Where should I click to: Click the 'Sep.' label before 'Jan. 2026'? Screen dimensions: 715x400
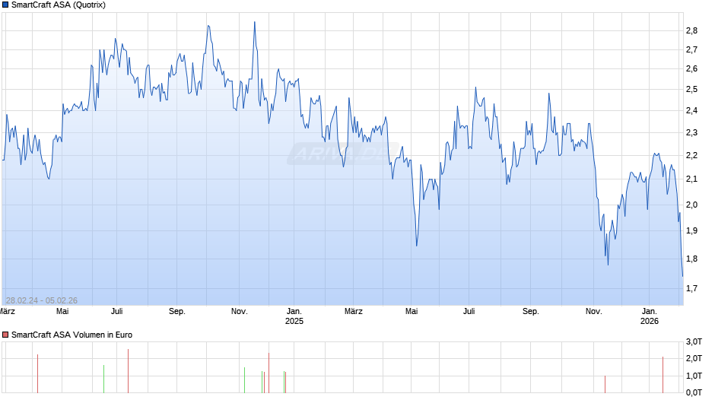pos(531,312)
